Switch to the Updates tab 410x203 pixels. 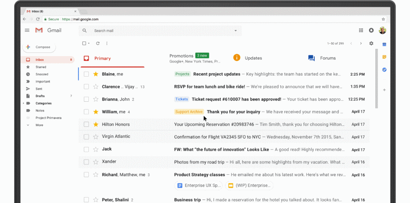[x=253, y=58]
